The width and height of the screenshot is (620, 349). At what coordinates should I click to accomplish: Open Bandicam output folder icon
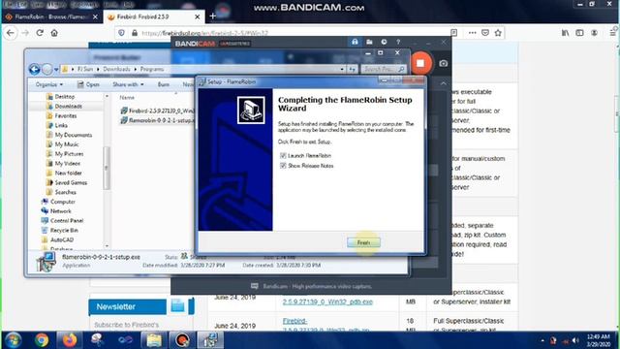[x=369, y=42]
